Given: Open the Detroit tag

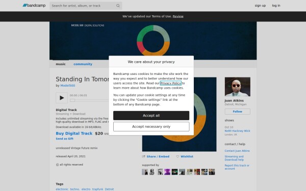Looking at the screenshot, I should coord(109,189).
